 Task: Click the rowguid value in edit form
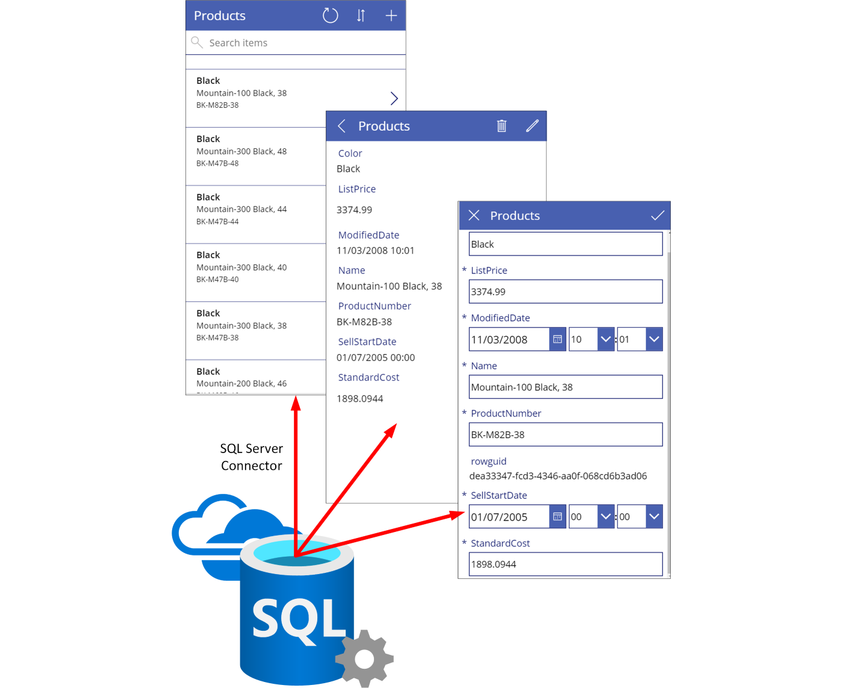click(558, 476)
